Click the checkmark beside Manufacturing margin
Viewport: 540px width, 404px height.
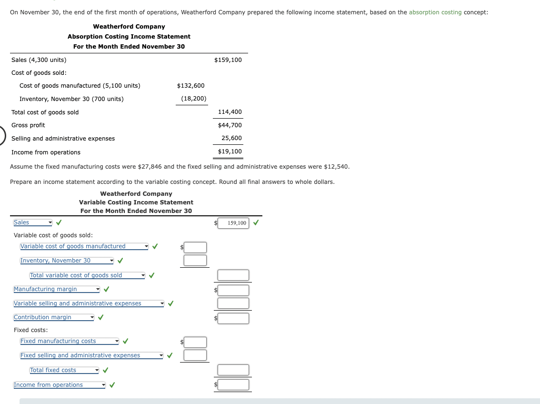click(x=106, y=289)
